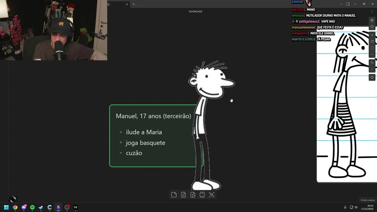Open canvas info icon below the gear
Screen dimensions: 377x212
click(372, 27)
